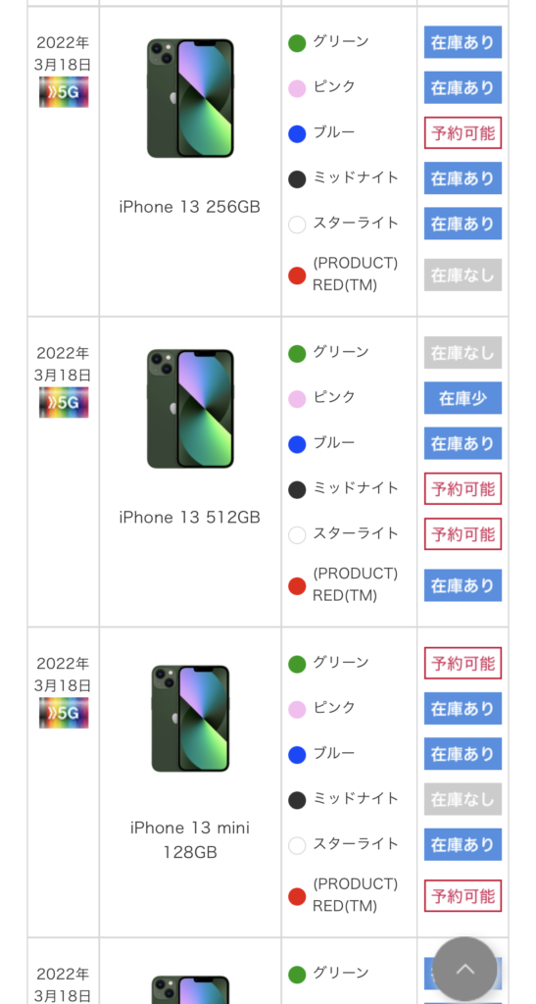Viewport: 536px width, 1004px height.
Task: Open the iPhone 13 512GB product image
Action: pyautogui.click(x=190, y=409)
